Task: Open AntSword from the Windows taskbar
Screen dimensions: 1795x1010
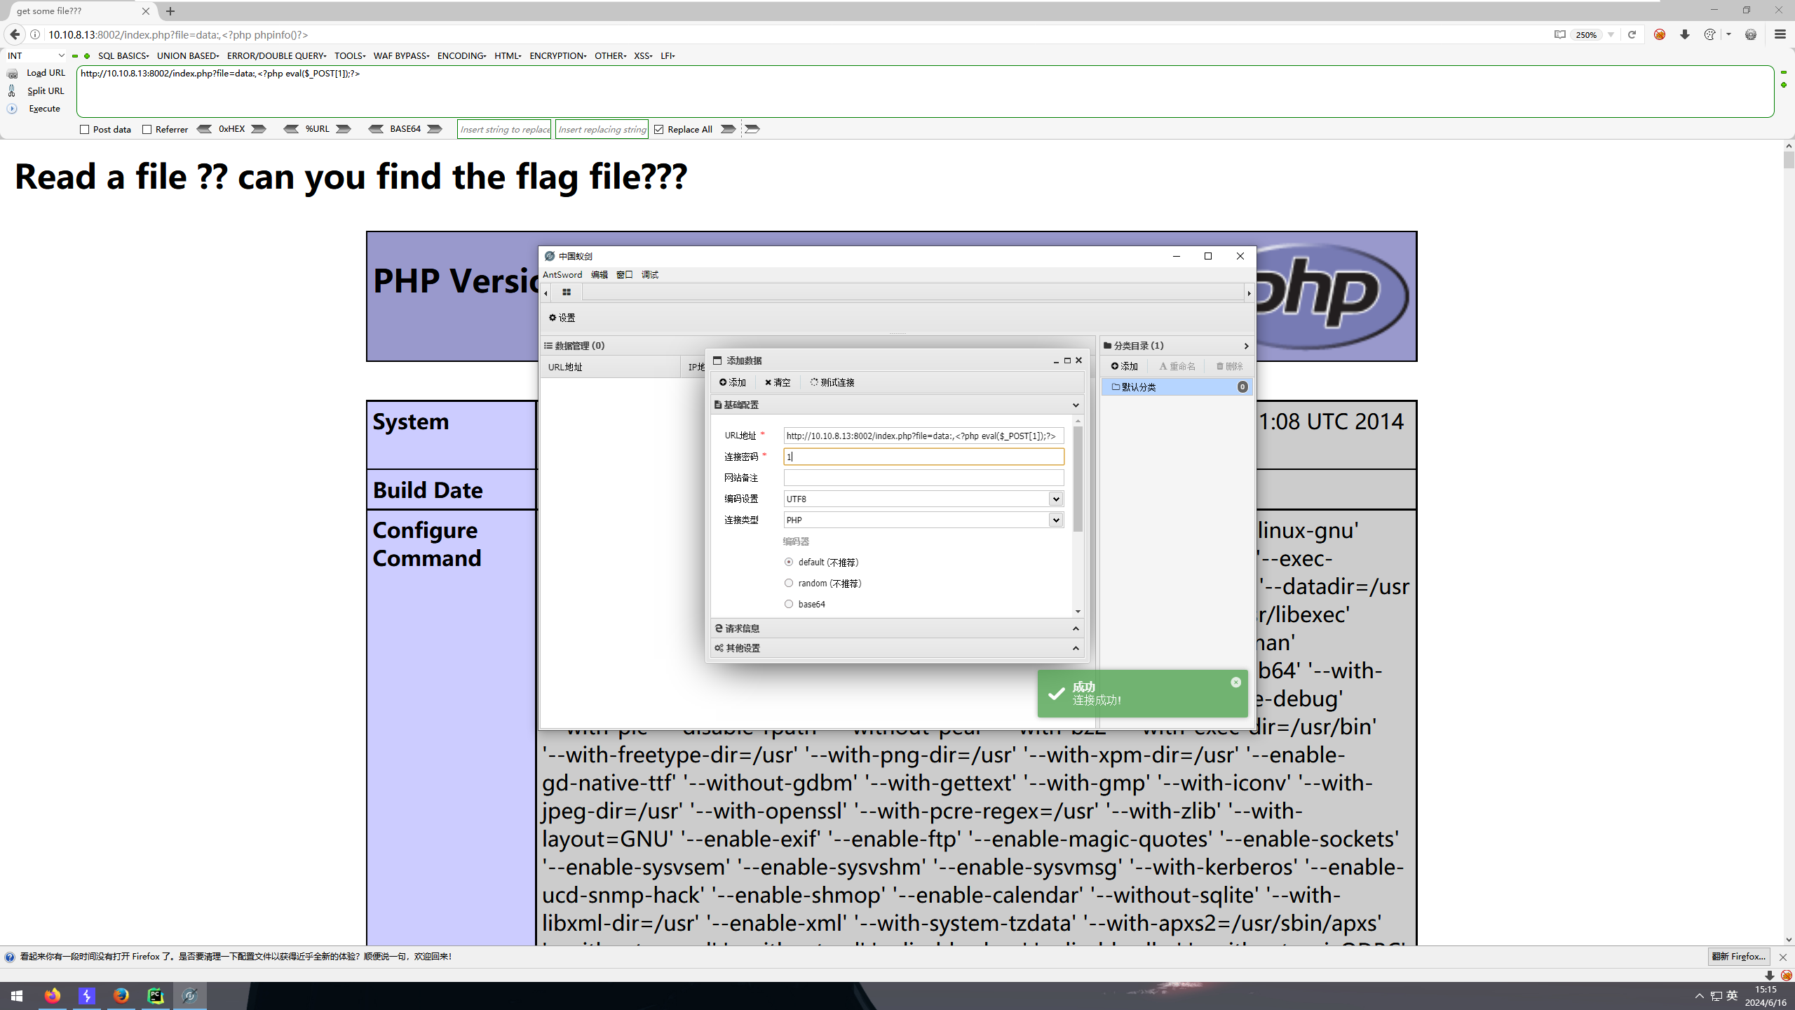Action: (x=189, y=995)
